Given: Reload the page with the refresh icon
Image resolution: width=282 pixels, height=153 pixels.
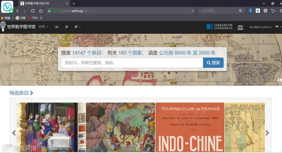Looking at the screenshot, I should [x=33, y=11].
